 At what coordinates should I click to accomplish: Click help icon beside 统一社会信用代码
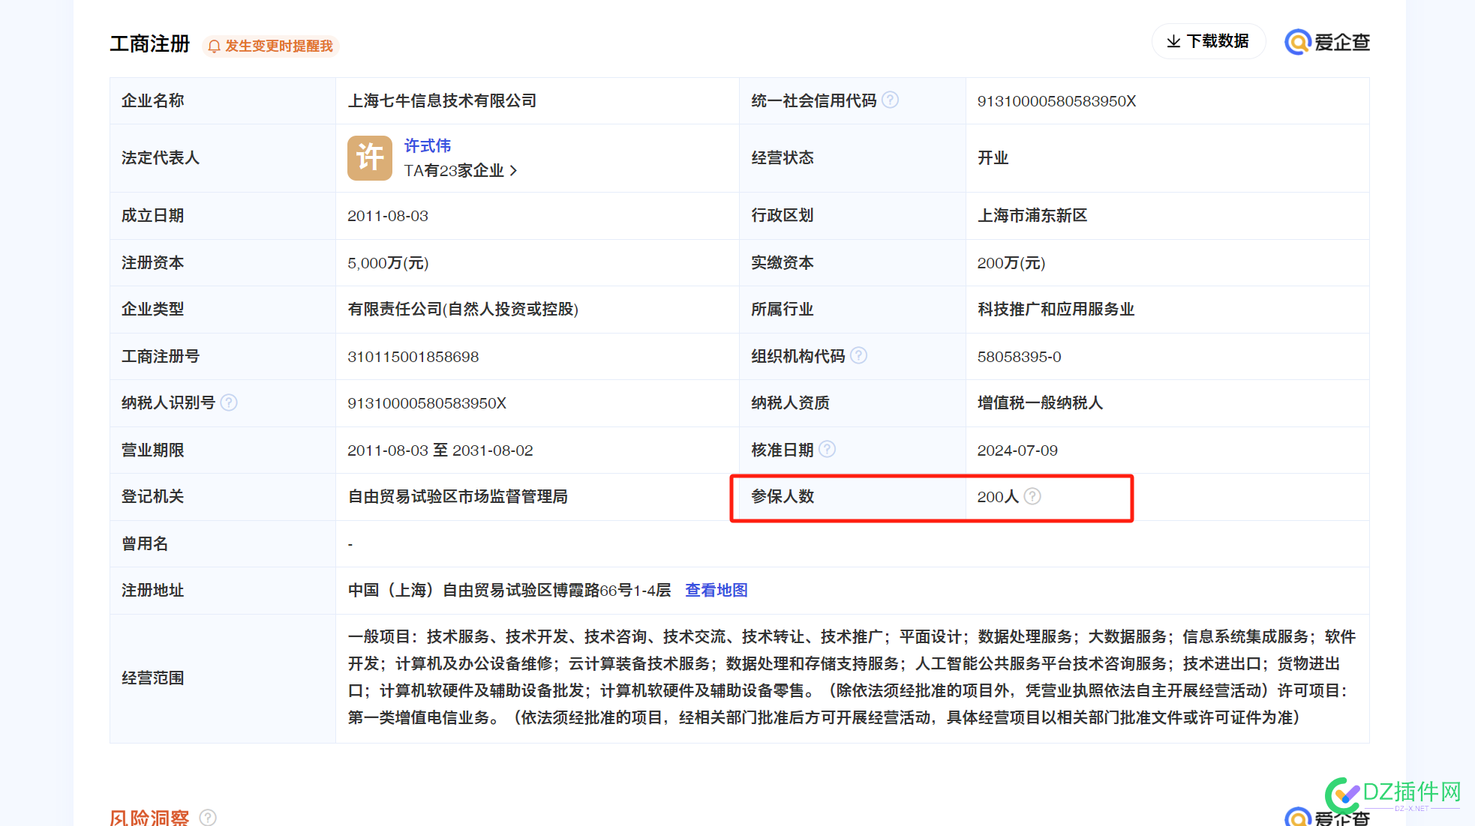tap(890, 100)
